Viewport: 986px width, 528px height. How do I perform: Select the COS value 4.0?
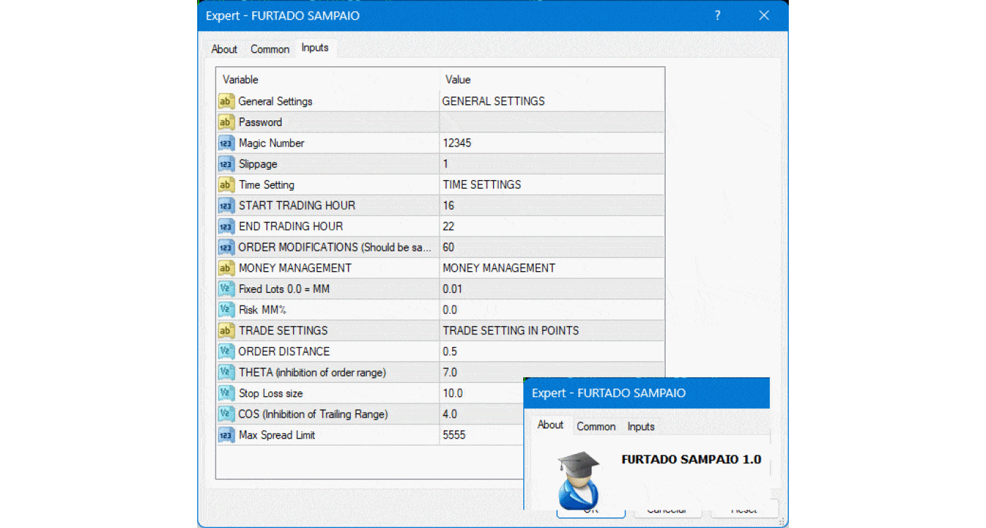(x=450, y=414)
